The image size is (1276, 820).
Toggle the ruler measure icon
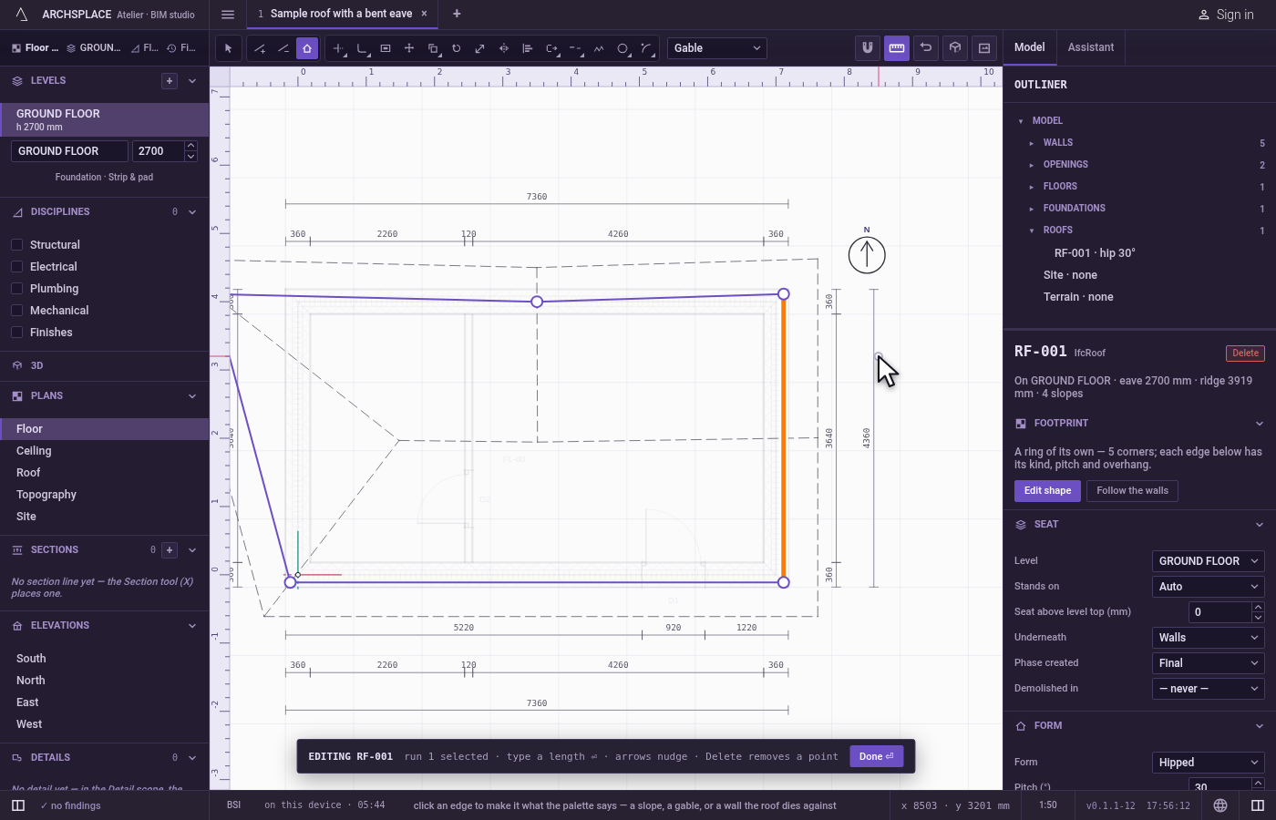(897, 48)
